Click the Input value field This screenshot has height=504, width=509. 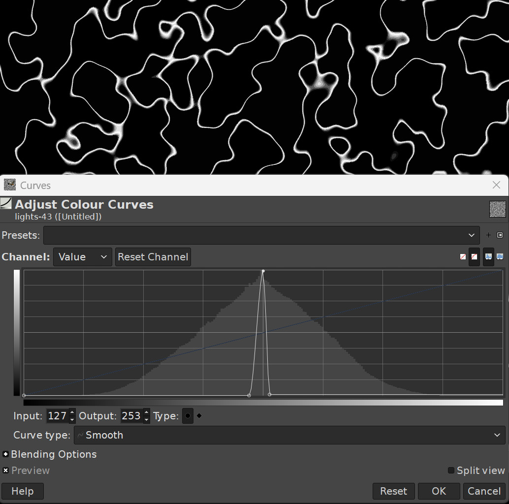[x=57, y=416]
